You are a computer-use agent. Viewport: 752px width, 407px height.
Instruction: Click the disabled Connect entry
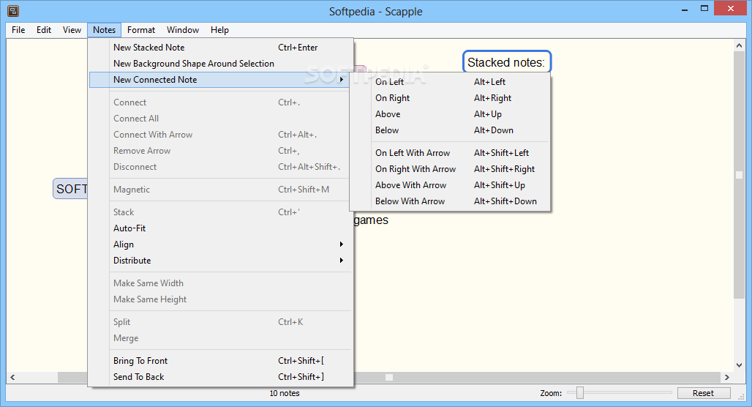pos(221,102)
